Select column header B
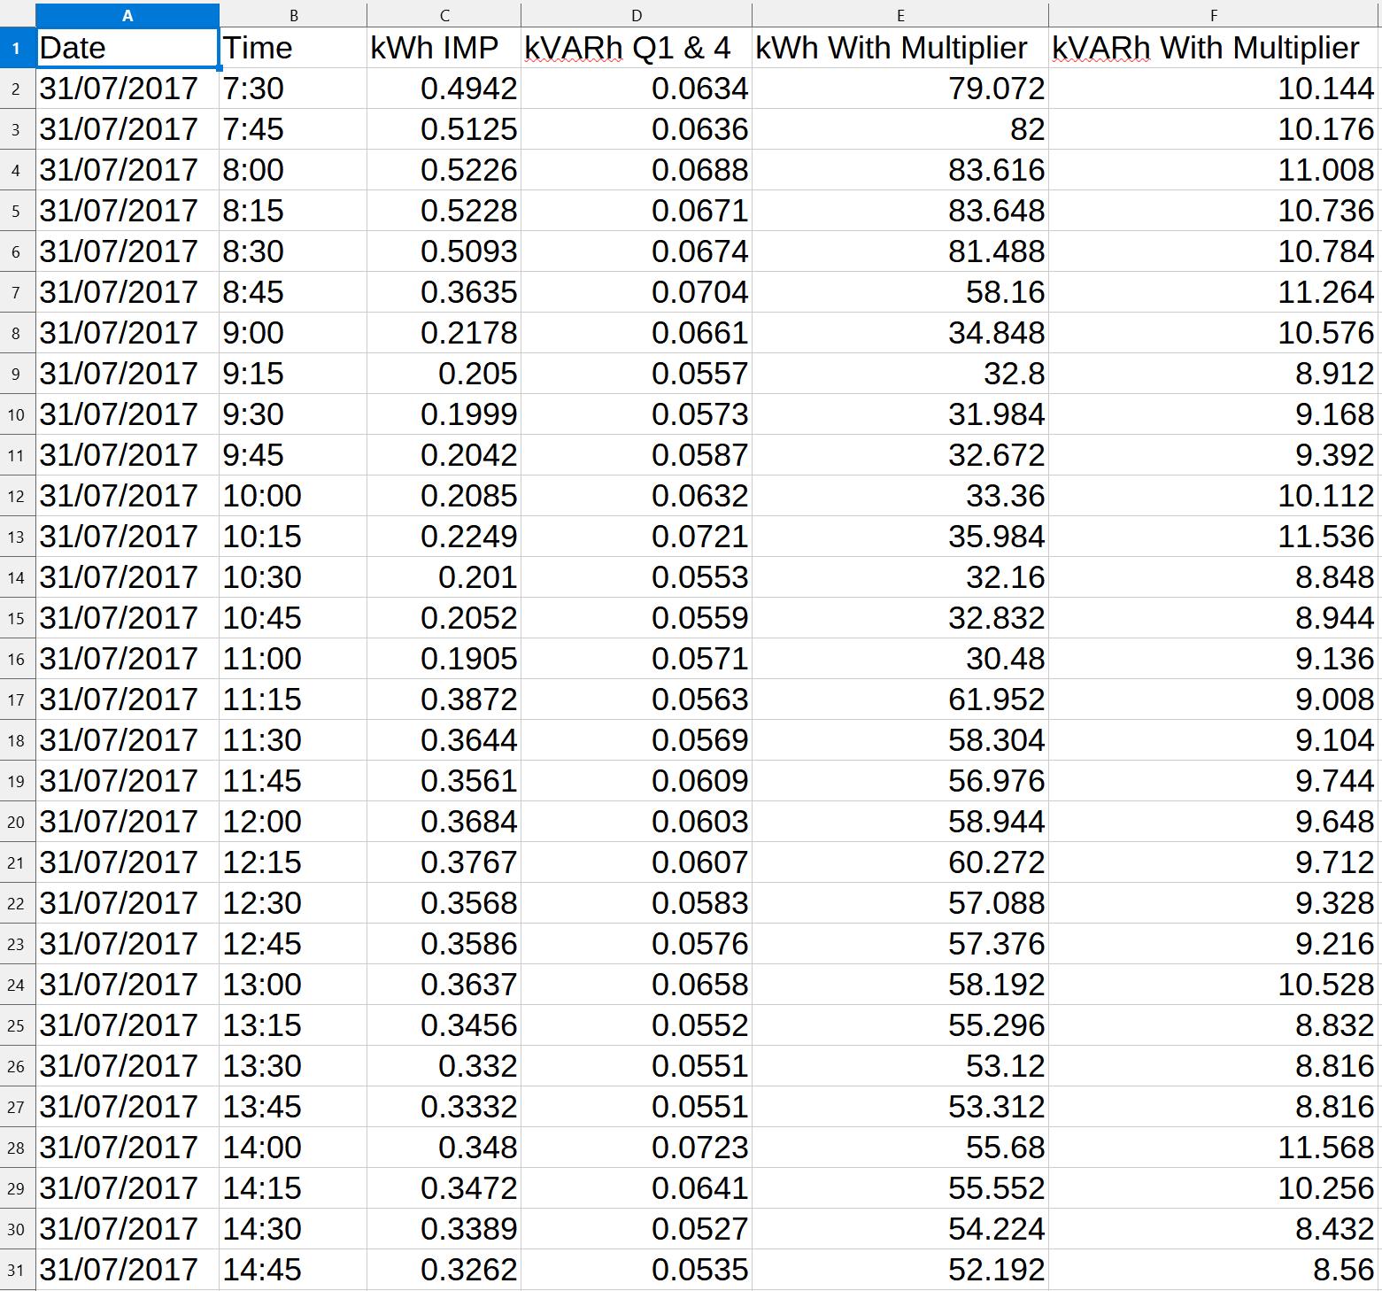 (x=292, y=13)
